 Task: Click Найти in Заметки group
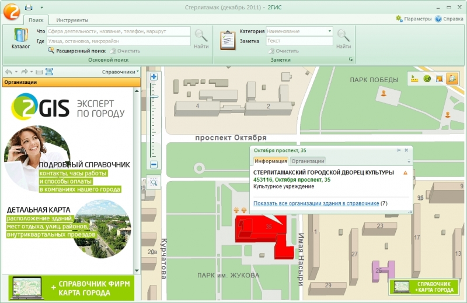(x=343, y=39)
